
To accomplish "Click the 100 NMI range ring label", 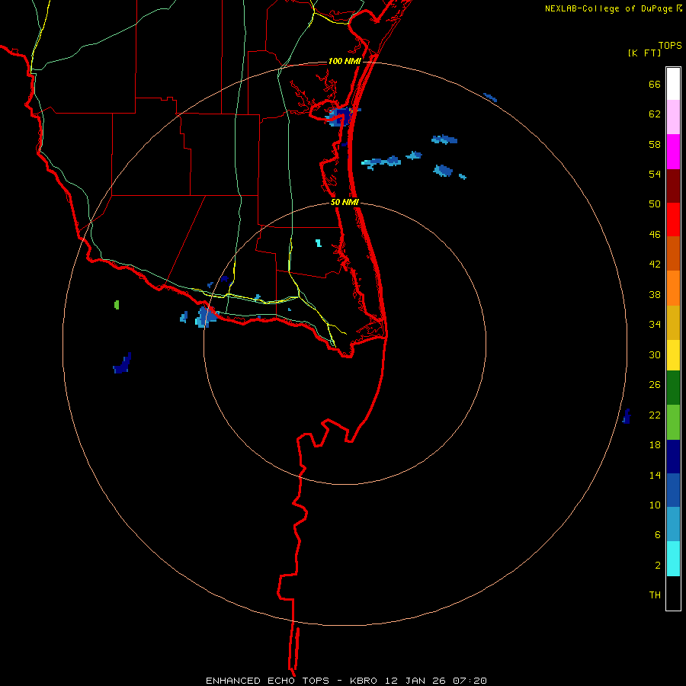I will point(345,61).
